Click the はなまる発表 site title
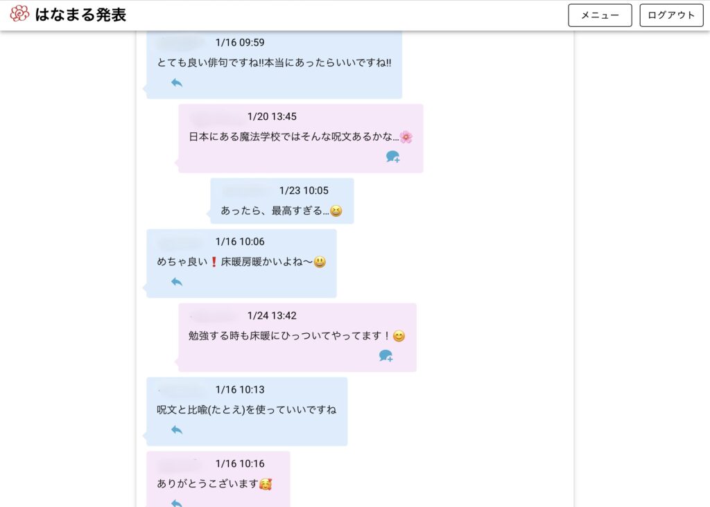 point(80,15)
